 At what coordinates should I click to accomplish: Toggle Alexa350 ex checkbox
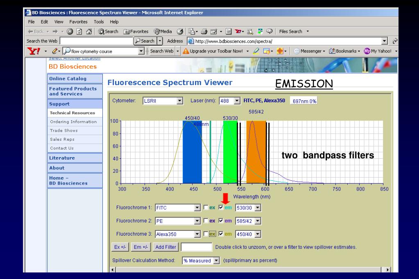(x=206, y=234)
